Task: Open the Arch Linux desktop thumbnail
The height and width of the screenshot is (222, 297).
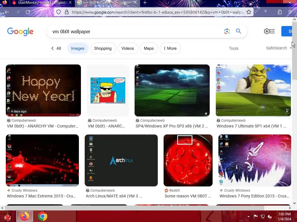Action: pyautogui.click(x=121, y=160)
